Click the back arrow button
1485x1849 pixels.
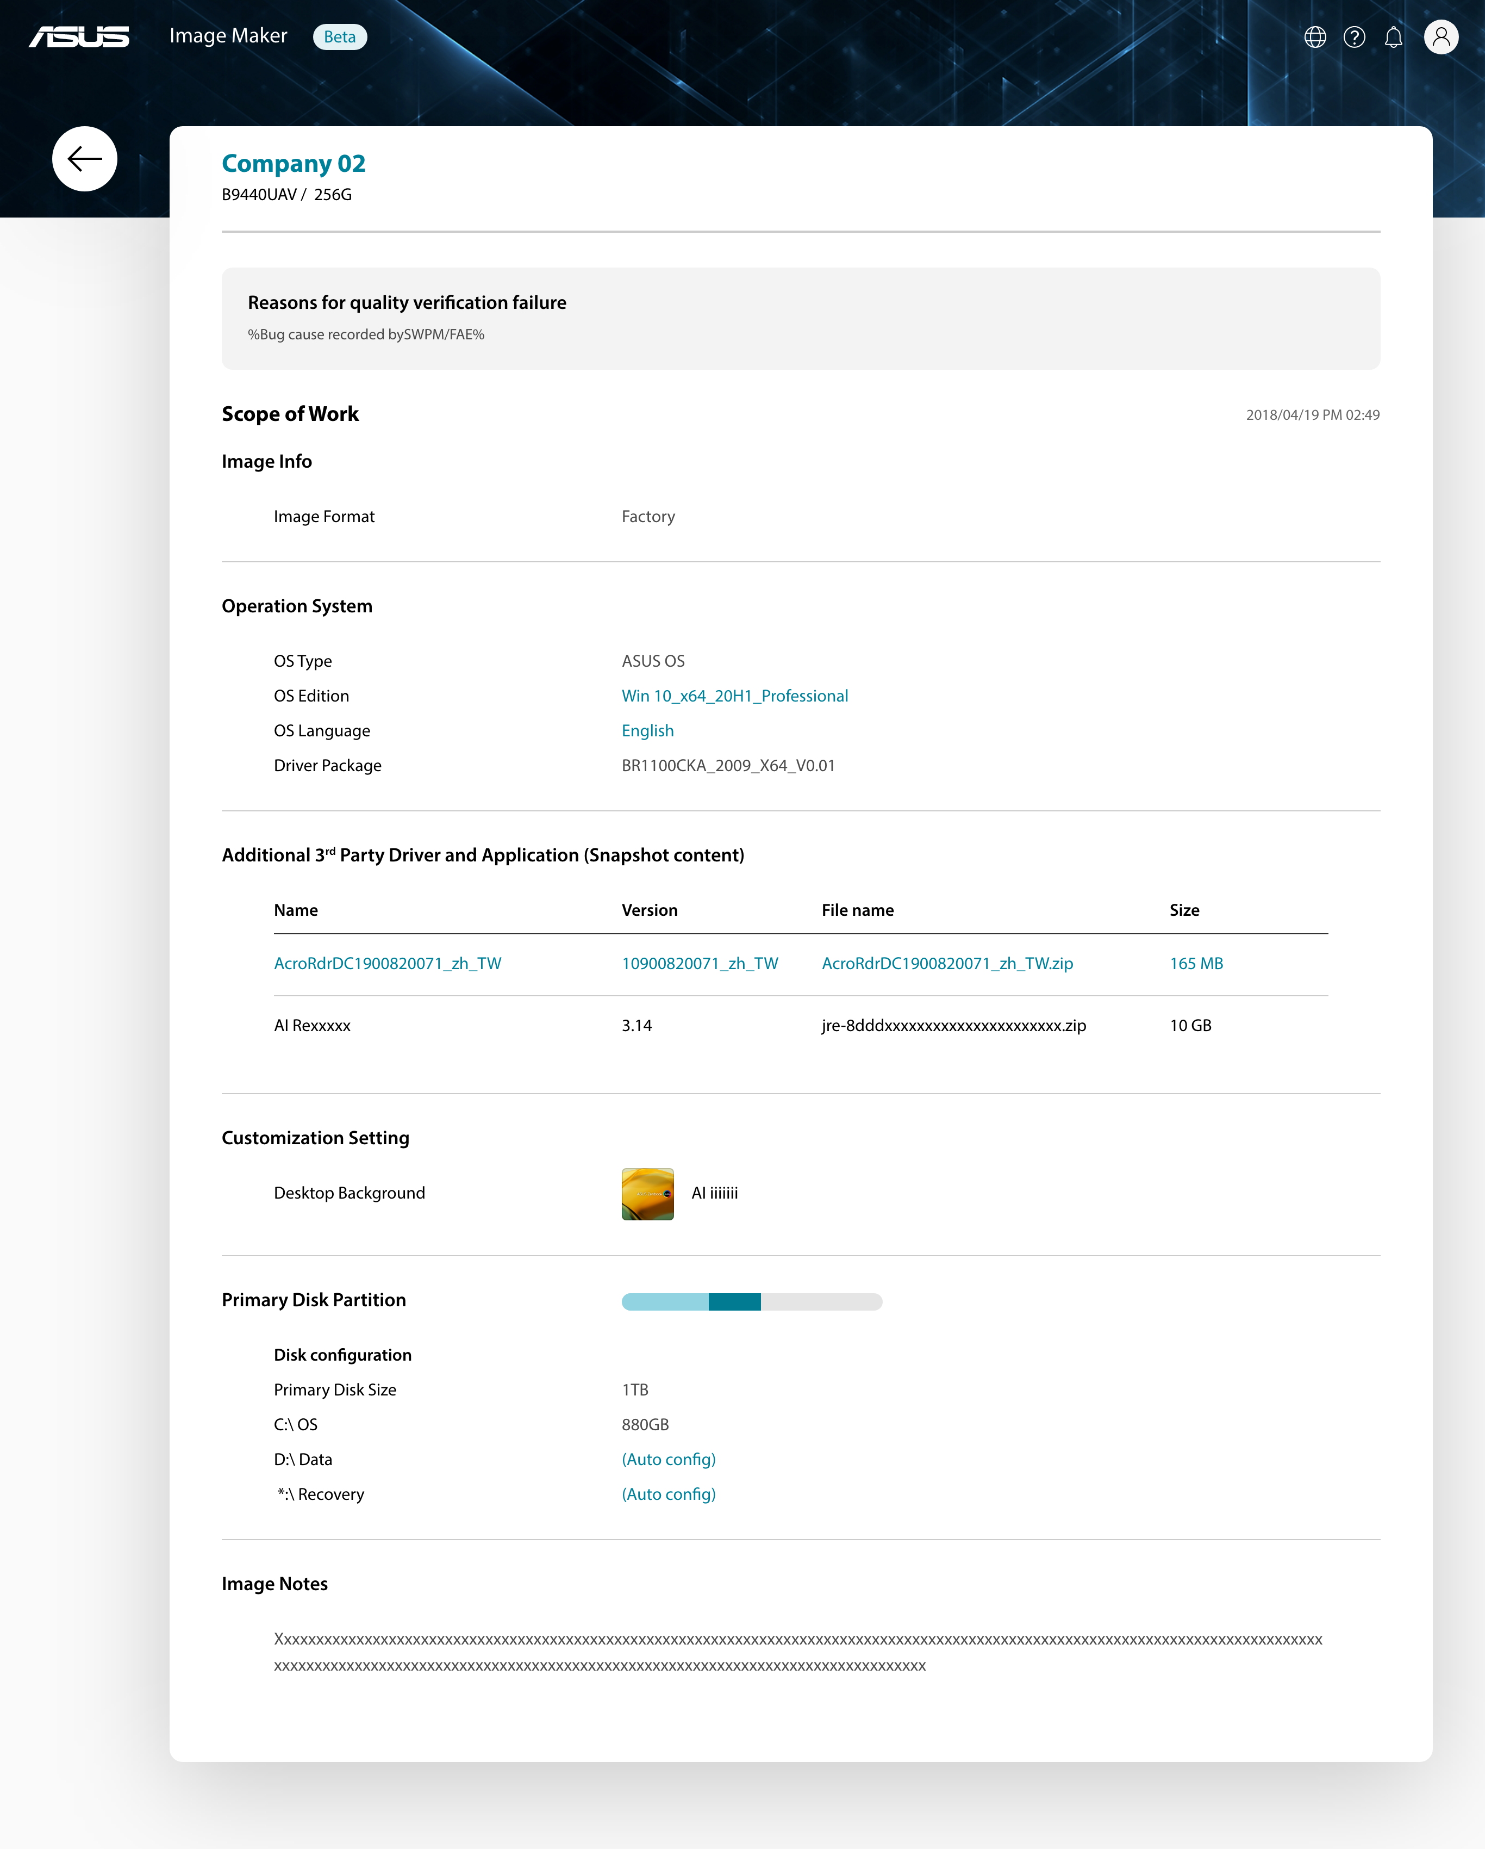click(84, 159)
